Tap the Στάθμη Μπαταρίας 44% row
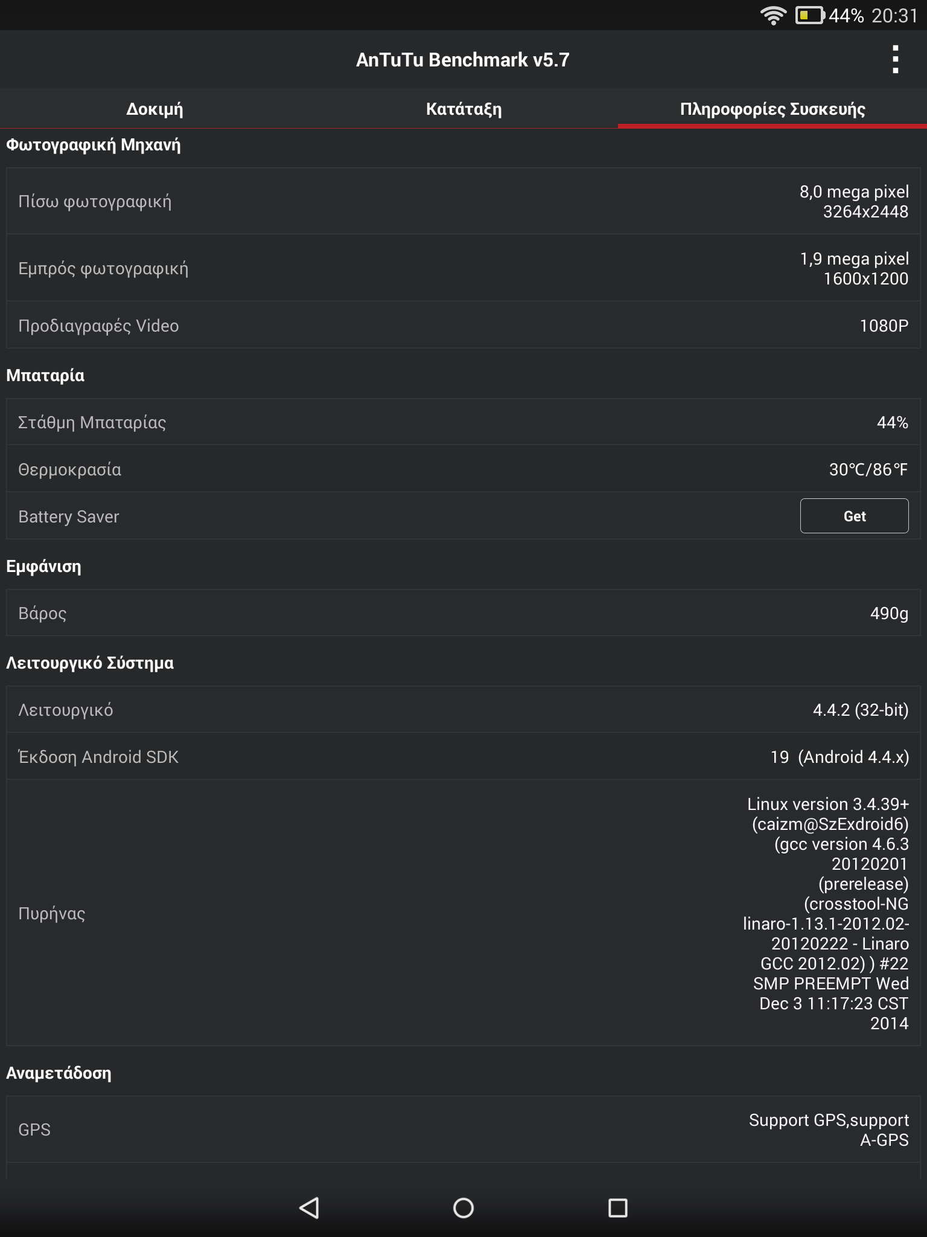Screen dimensions: 927x1237 pyautogui.click(x=463, y=422)
